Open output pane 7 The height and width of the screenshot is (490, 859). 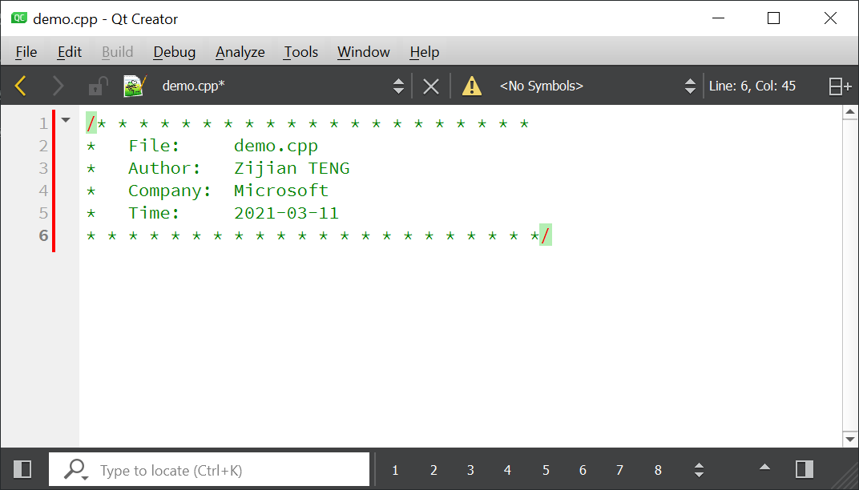tap(619, 470)
